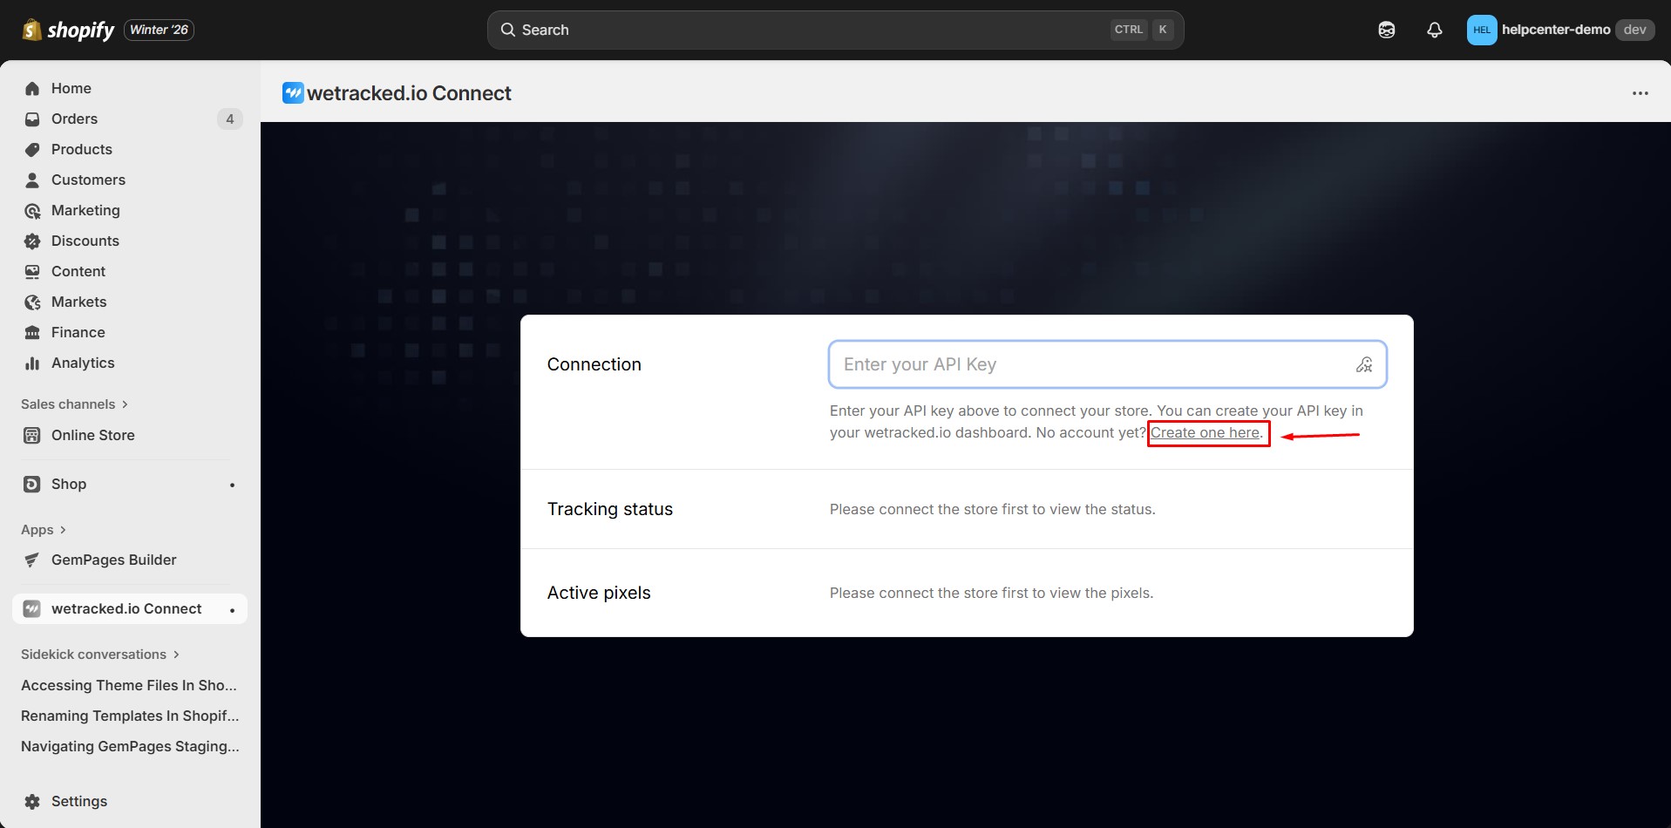Click the Analytics bar chart icon
Viewport: 1671px width, 828px height.
(32, 363)
